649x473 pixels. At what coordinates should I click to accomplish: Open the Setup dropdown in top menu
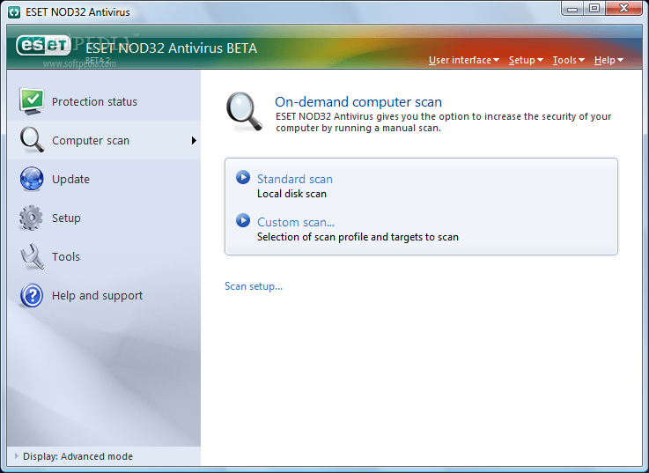tap(526, 60)
